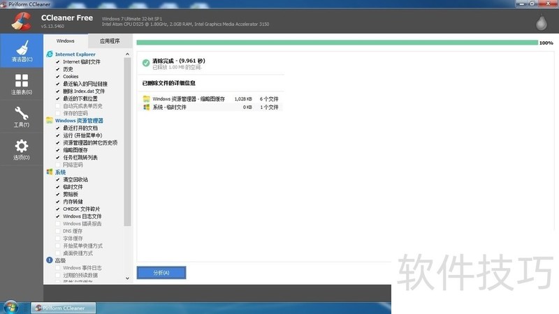Enable Windows 错误报告 checkbox
The height and width of the screenshot is (314, 559).
[58, 223]
